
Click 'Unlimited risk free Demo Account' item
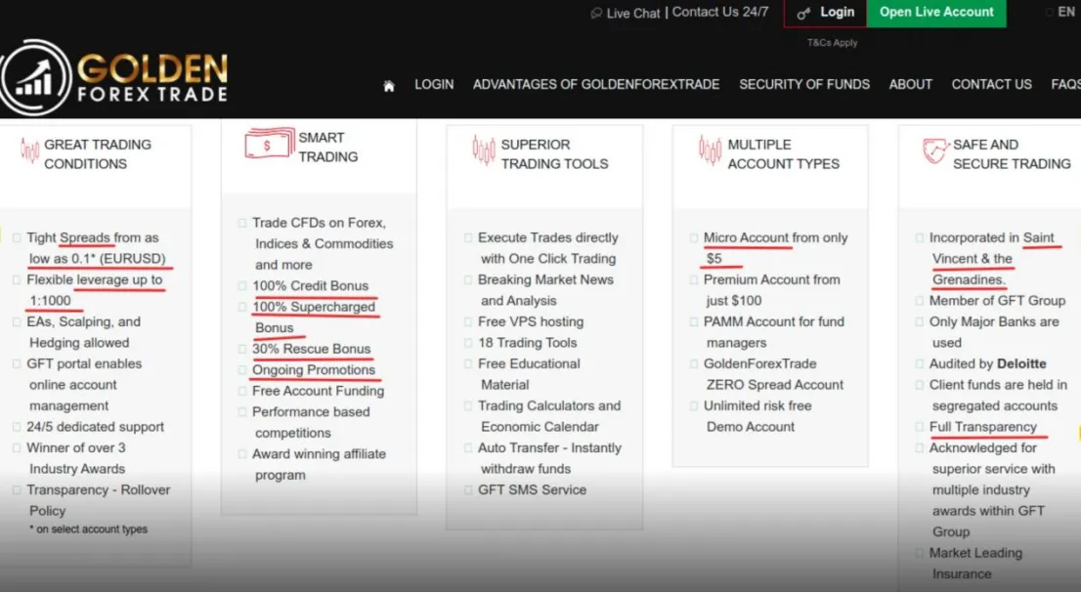point(757,416)
